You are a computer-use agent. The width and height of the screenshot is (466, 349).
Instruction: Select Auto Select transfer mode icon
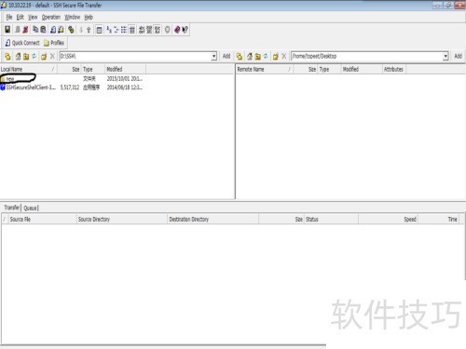click(x=158, y=30)
